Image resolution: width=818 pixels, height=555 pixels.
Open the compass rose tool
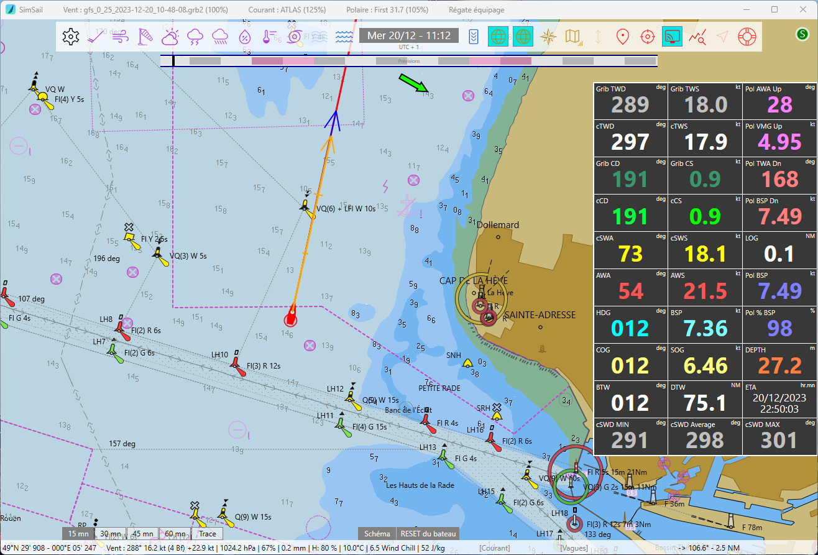pos(548,37)
